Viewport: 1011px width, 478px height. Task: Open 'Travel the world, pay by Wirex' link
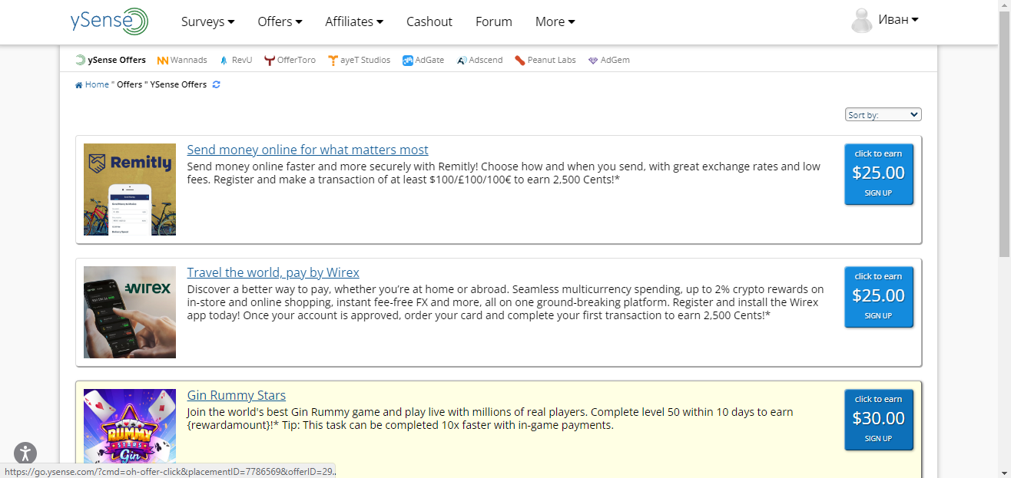(273, 272)
